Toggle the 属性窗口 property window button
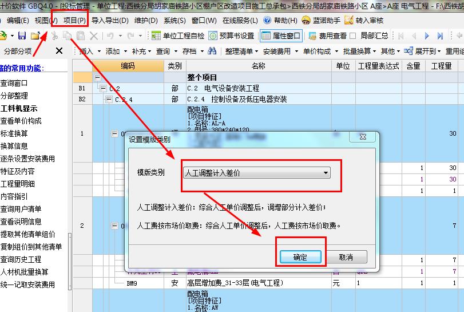 coord(281,36)
